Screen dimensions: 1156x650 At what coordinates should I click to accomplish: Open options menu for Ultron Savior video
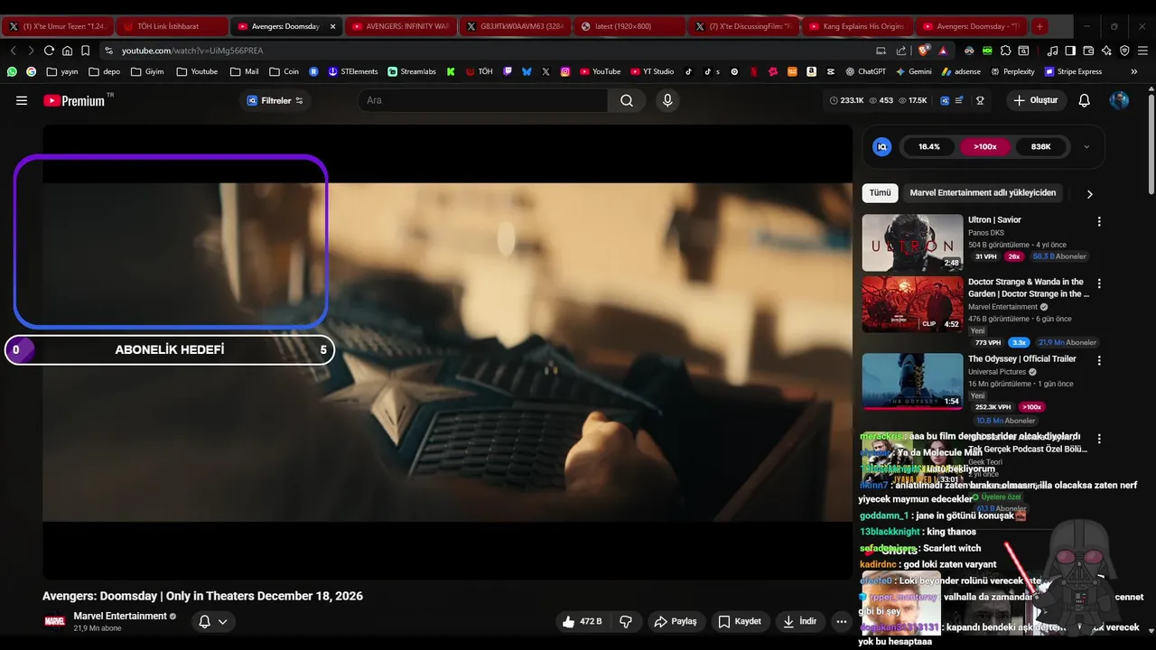coord(1099,221)
